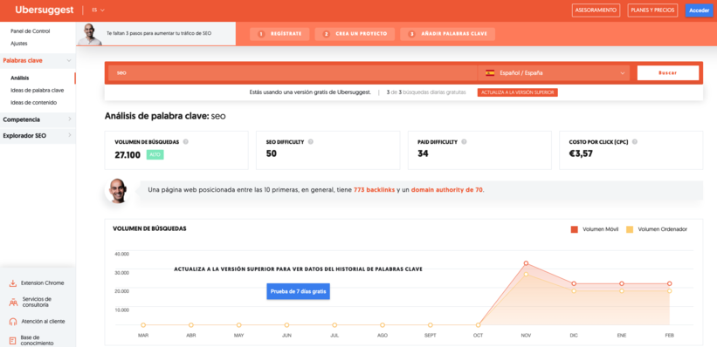Toggle Volumen Móvil legend swatch
717x347 pixels.
[x=575, y=229]
